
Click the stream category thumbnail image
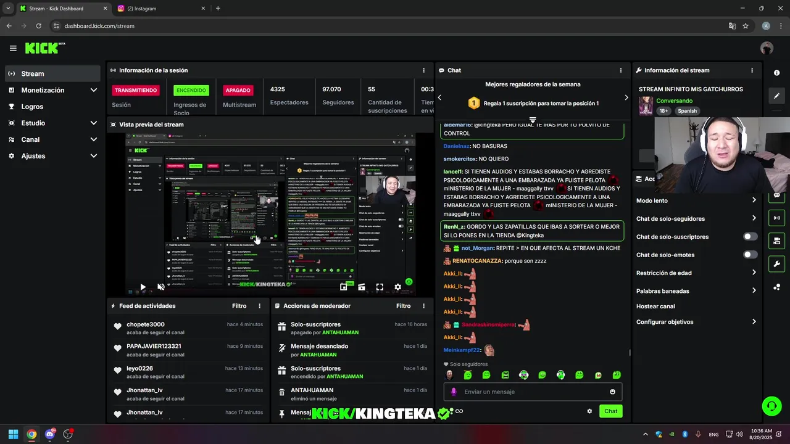tap(646, 105)
